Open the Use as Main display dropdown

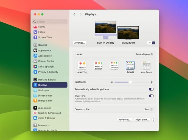145,54
